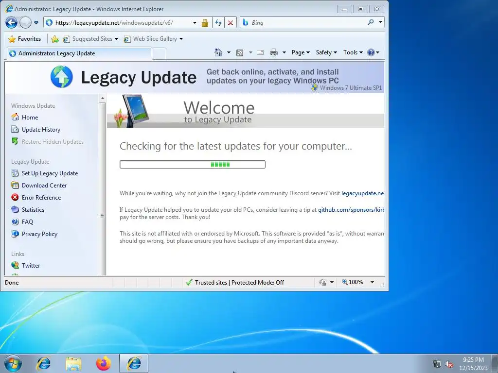Click the privacy report status bar icon
498x373 pixels.
point(322,282)
